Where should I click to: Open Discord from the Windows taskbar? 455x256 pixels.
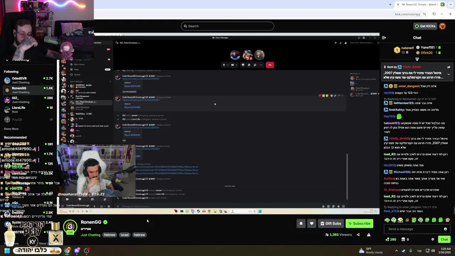click(x=77, y=251)
